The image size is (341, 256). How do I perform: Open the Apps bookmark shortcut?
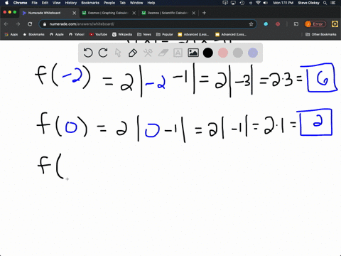pos(11,34)
